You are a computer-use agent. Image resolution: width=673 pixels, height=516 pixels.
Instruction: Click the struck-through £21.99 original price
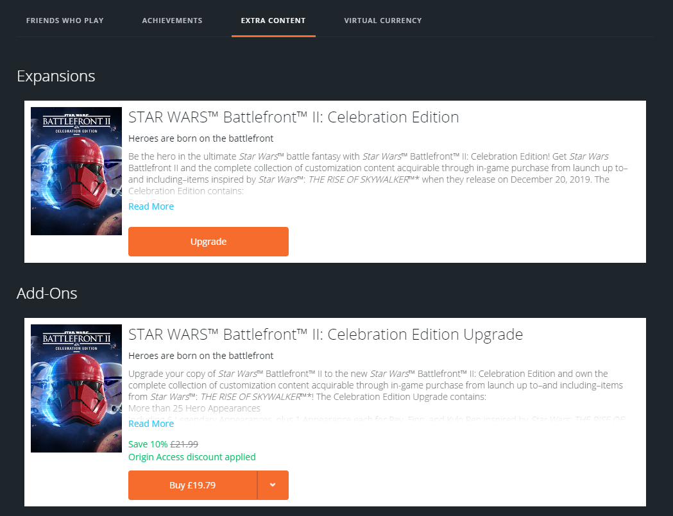pyautogui.click(x=184, y=444)
